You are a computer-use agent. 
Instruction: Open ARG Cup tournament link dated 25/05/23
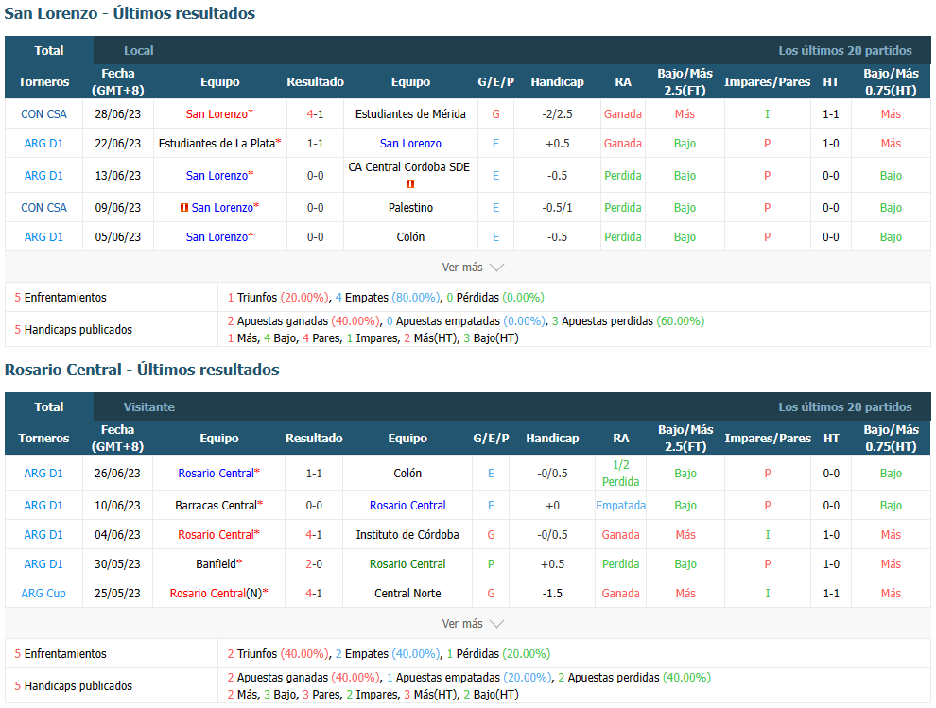point(43,594)
